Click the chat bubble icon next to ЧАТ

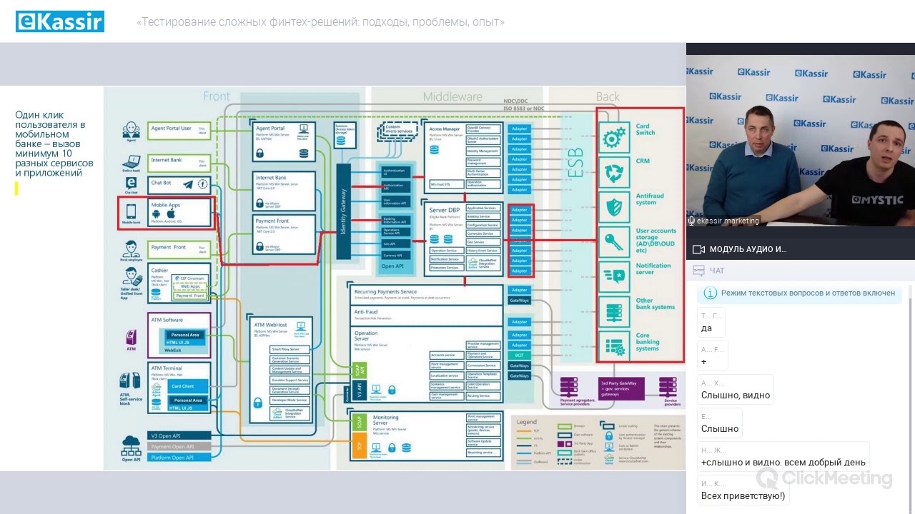698,271
